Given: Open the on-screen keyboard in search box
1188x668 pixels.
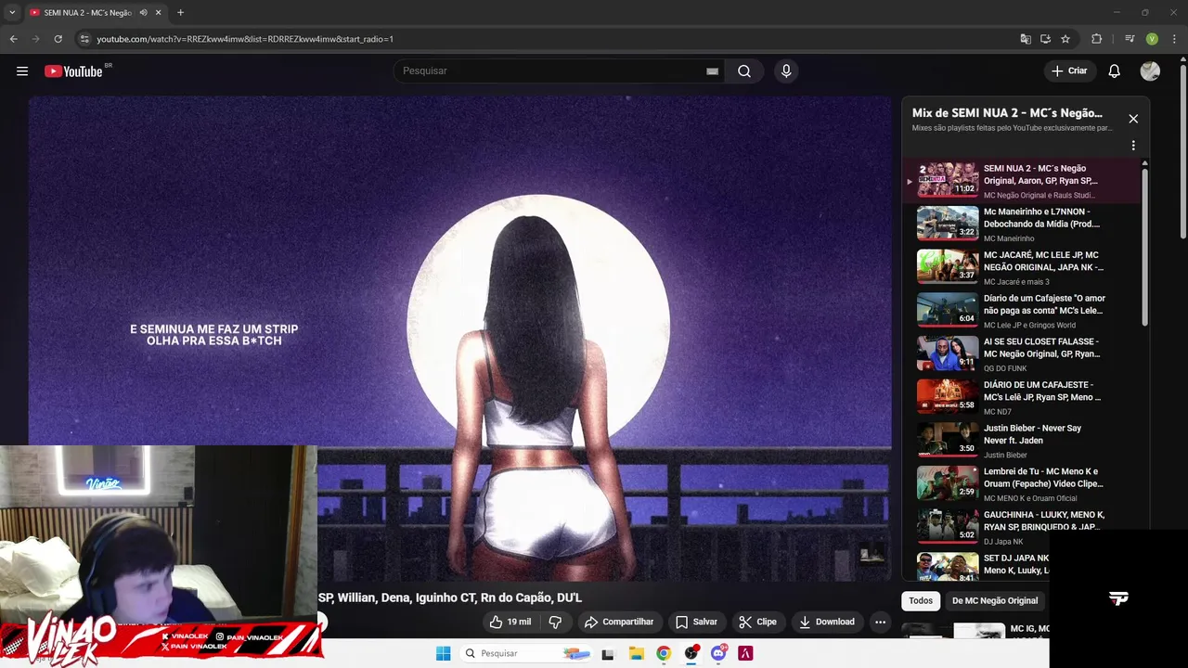Looking at the screenshot, I should coord(712,71).
